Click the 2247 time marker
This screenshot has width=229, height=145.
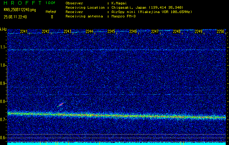tap(155, 32)
